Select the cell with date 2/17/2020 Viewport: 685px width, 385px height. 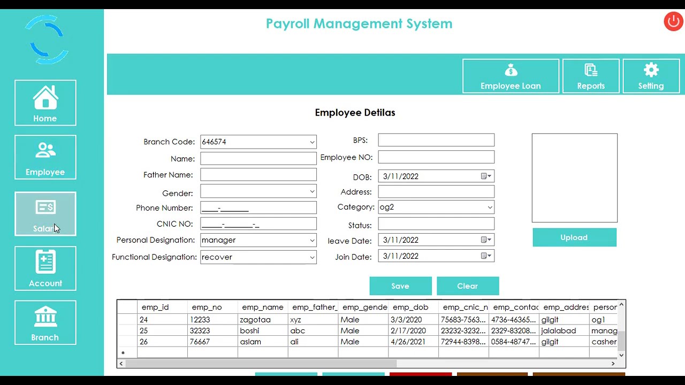point(414,330)
